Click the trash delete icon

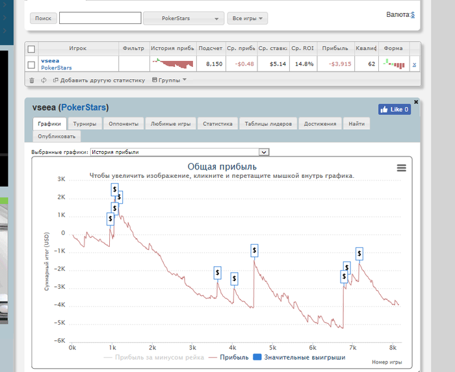(32, 81)
